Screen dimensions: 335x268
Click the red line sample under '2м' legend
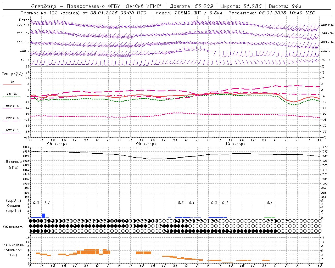click(x=12, y=85)
